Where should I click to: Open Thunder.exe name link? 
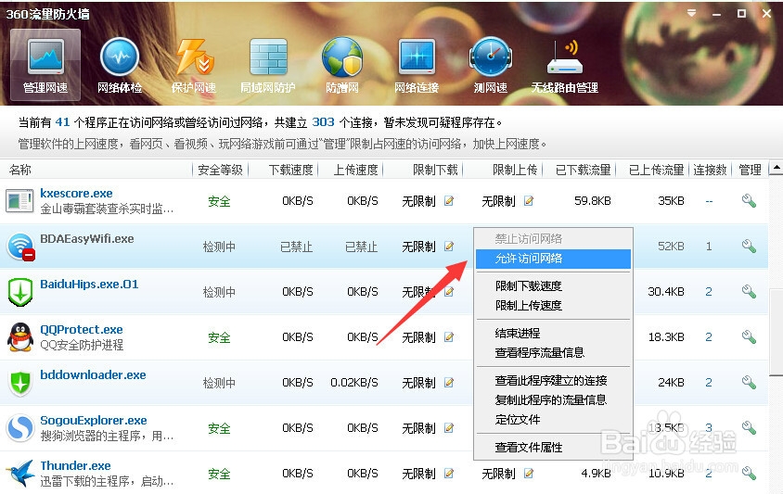(75, 465)
